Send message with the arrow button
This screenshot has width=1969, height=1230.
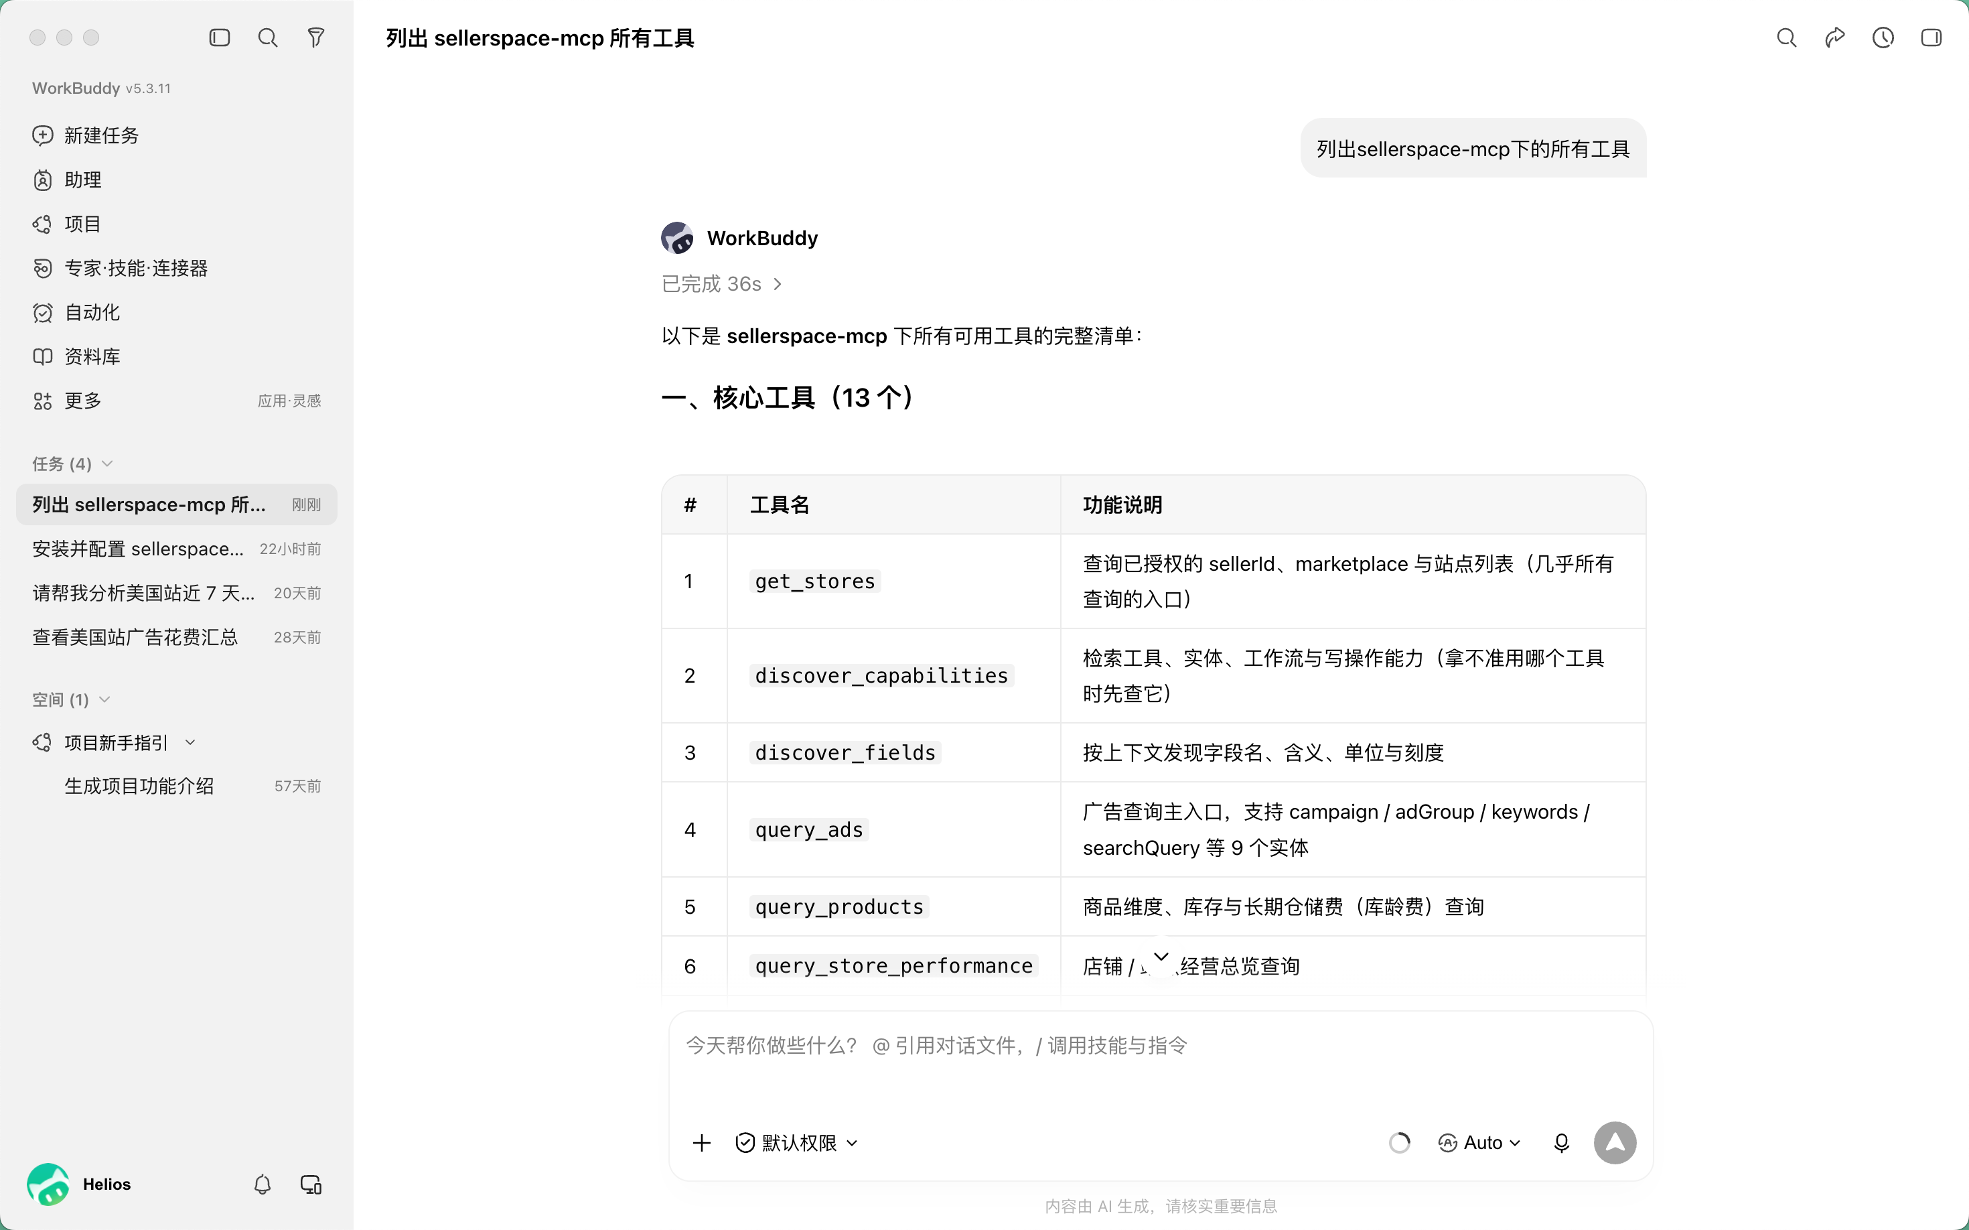pyautogui.click(x=1615, y=1143)
